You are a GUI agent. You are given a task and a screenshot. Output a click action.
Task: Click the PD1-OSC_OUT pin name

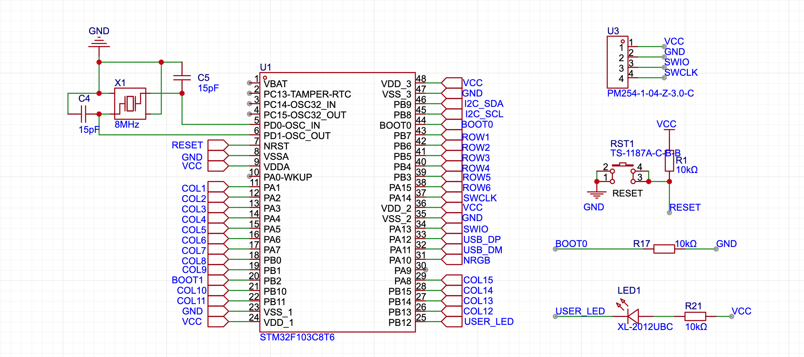point(297,136)
